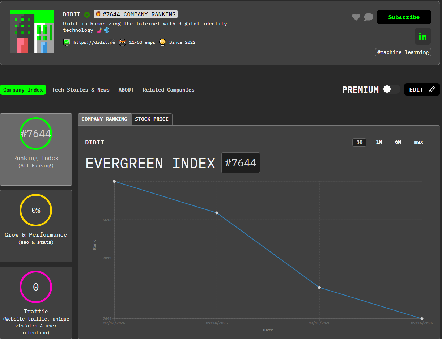Image resolution: width=442 pixels, height=339 pixels.
Task: Click the EDIT button
Action: click(422, 89)
